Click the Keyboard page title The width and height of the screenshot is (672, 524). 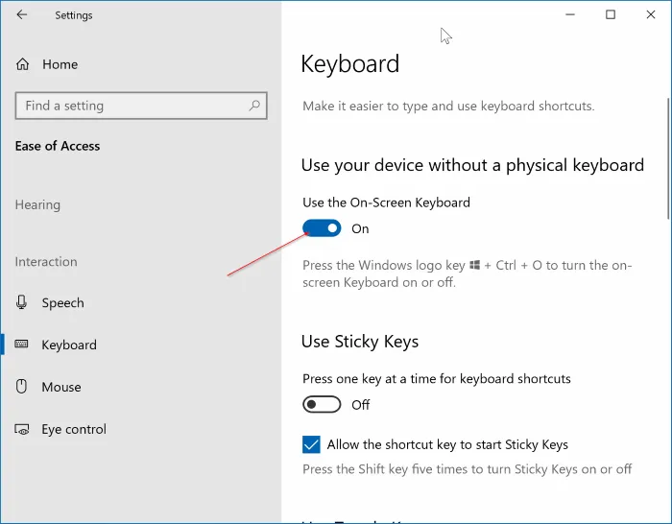[350, 64]
